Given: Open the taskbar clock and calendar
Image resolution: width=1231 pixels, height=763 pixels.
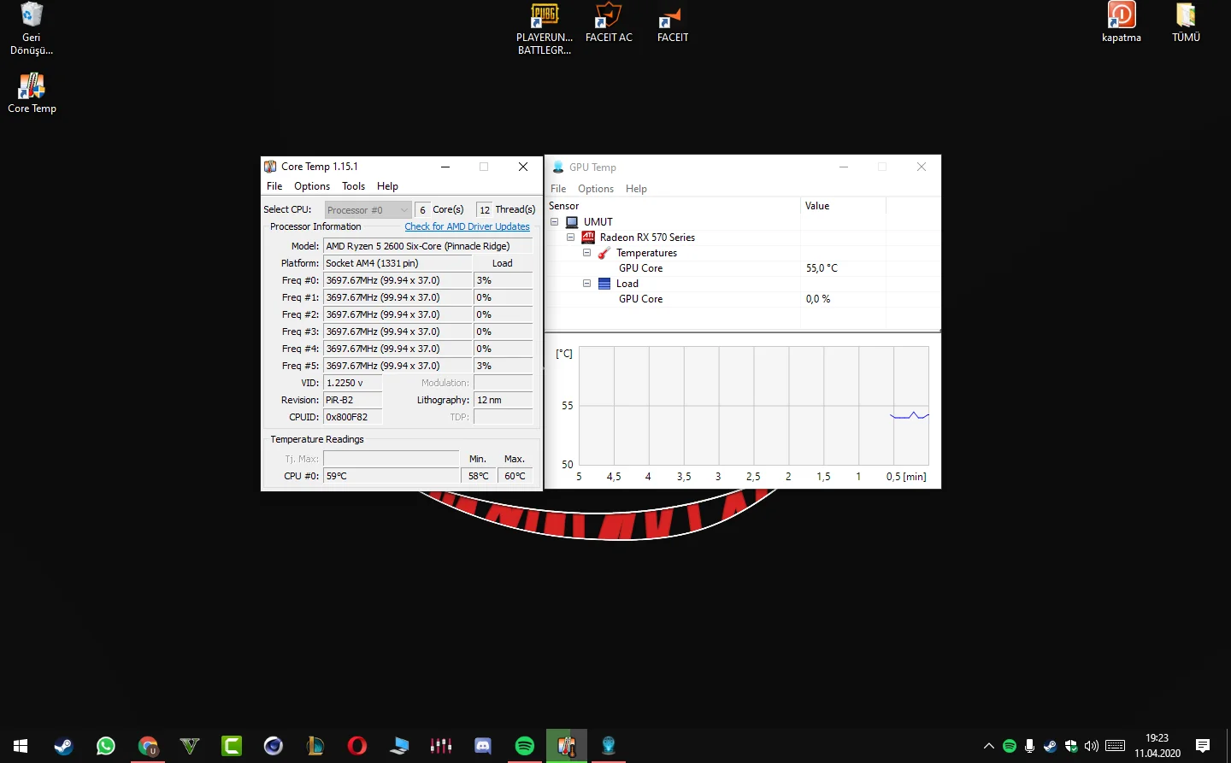Looking at the screenshot, I should click(1157, 746).
